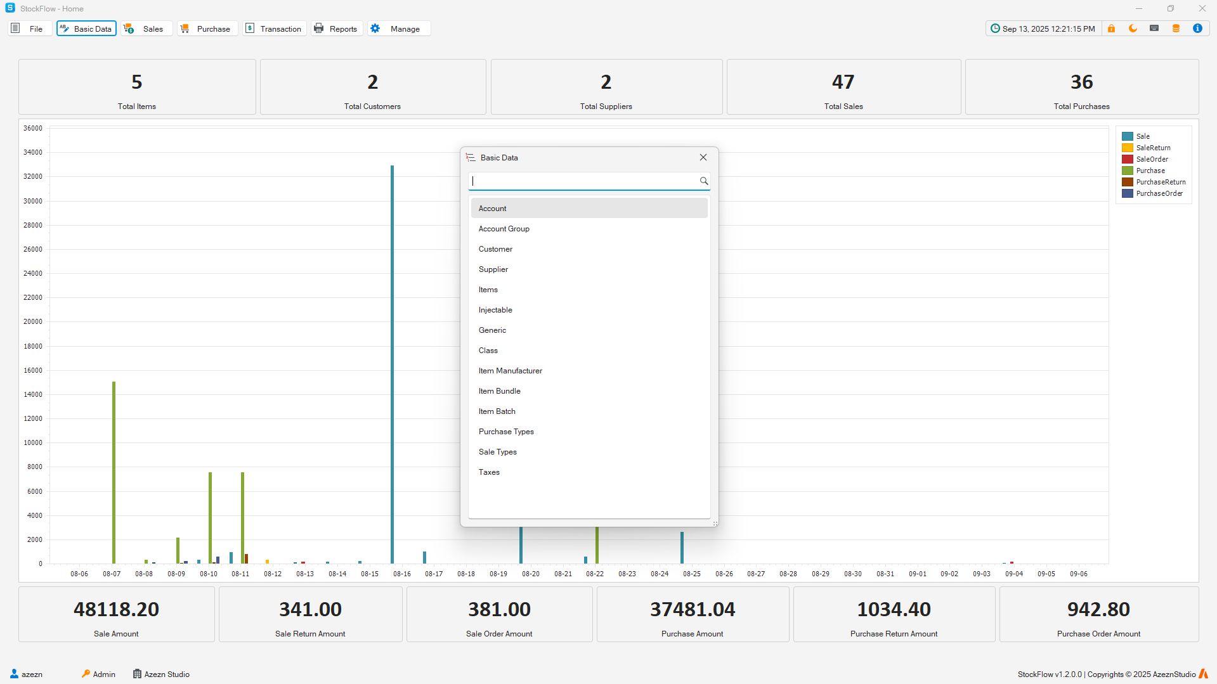This screenshot has width=1217, height=684.
Task: Open the keyboard shortcuts icon
Action: (1154, 29)
